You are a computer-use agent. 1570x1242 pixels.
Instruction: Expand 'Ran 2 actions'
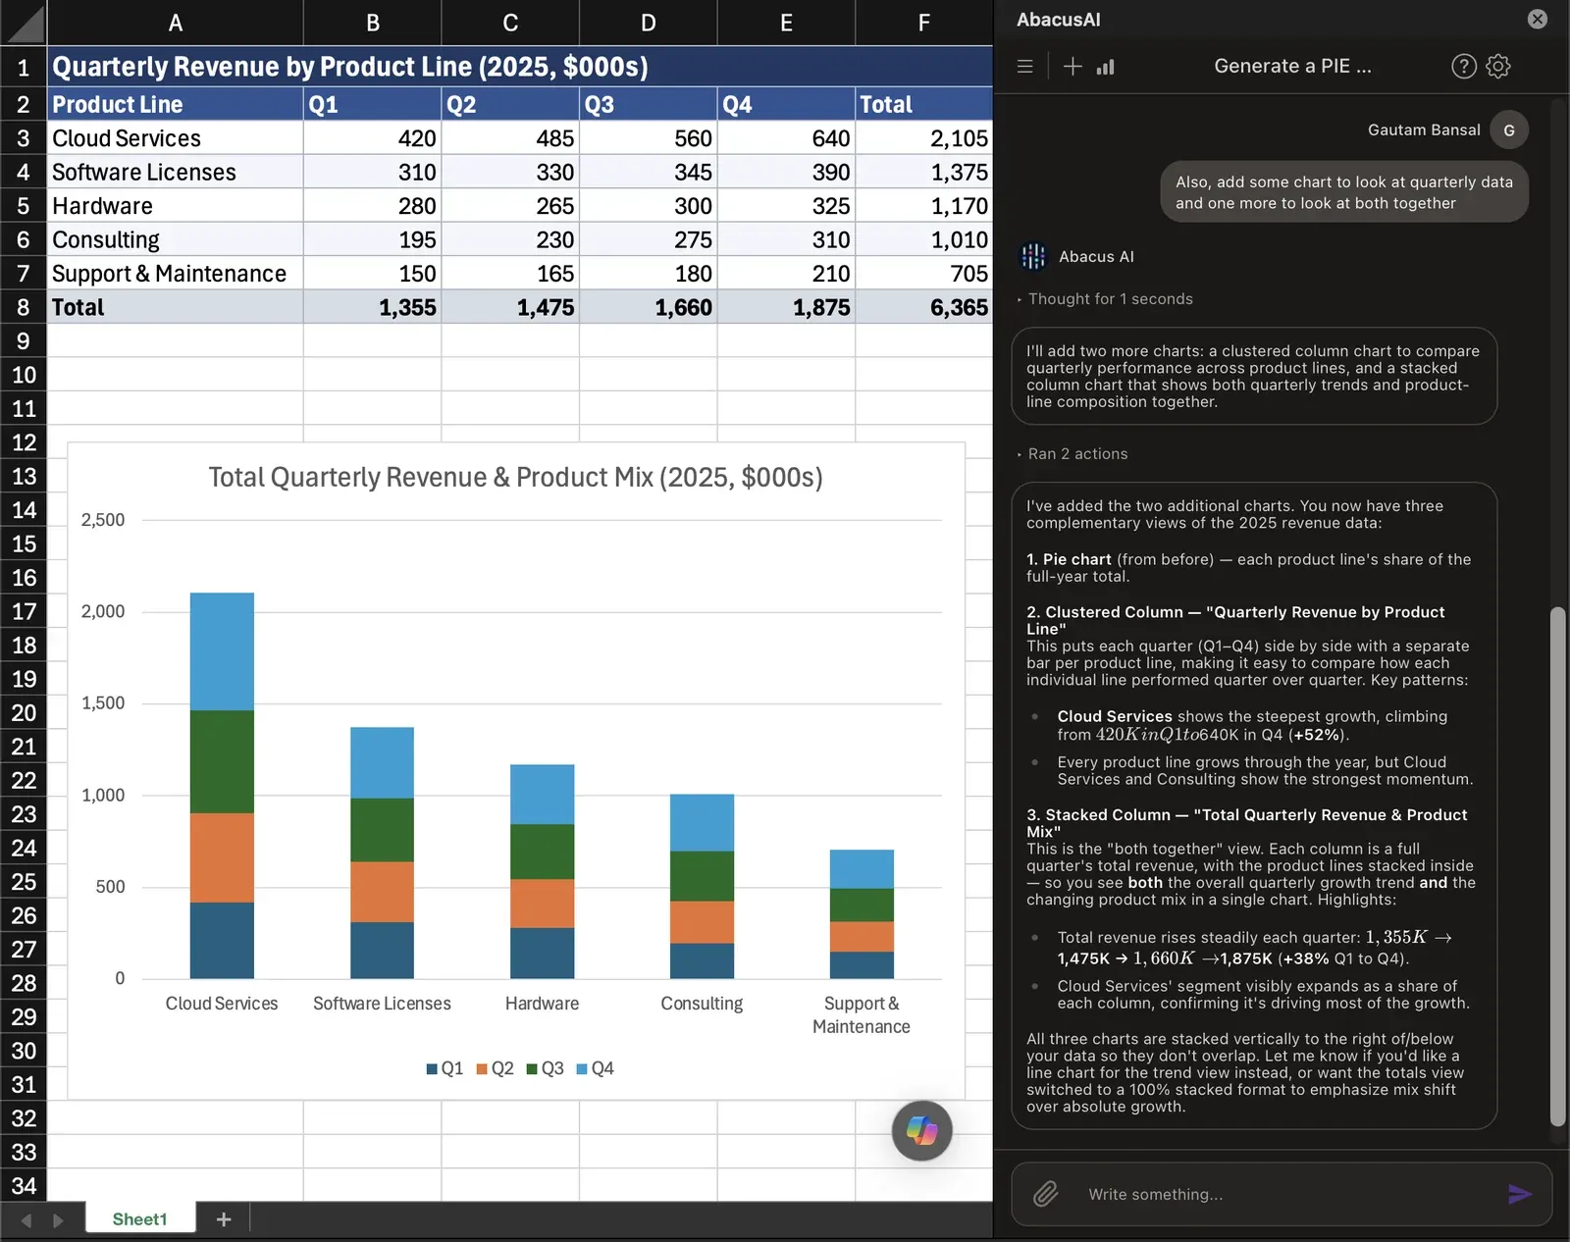(x=1073, y=453)
